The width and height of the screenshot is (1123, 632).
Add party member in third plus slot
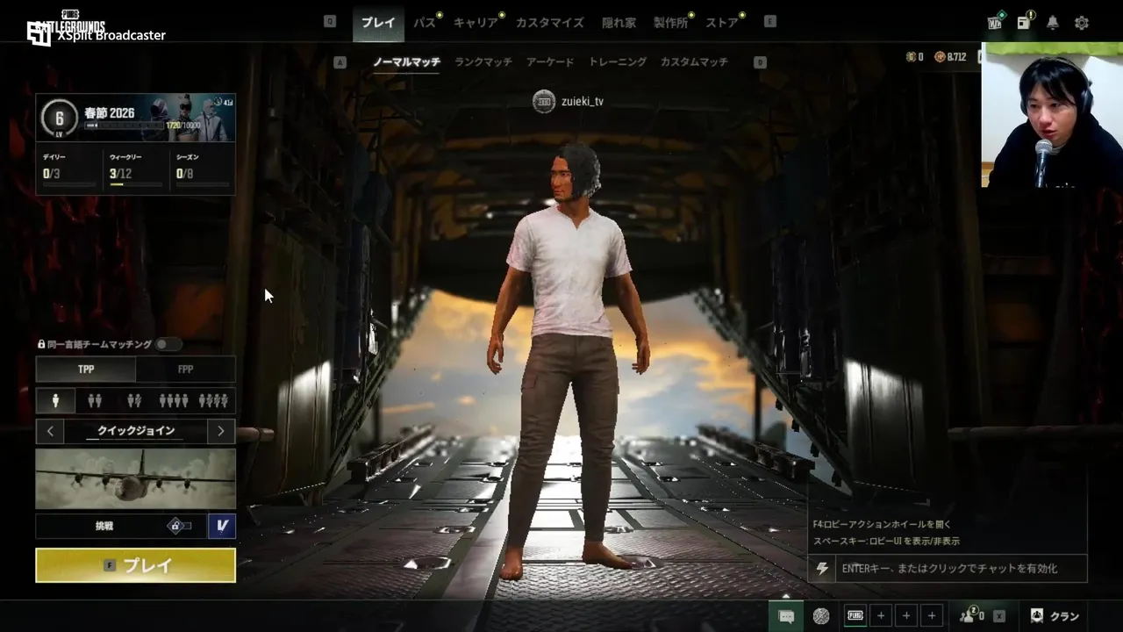932,616
